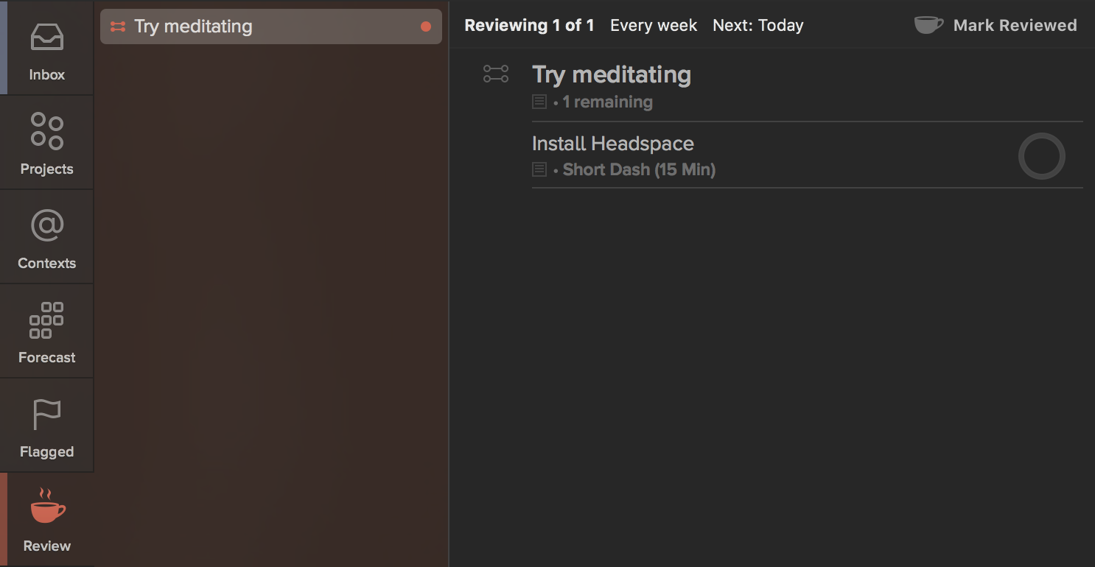1095x567 pixels.
Task: Click Mark Reviewed
Action: coord(996,26)
